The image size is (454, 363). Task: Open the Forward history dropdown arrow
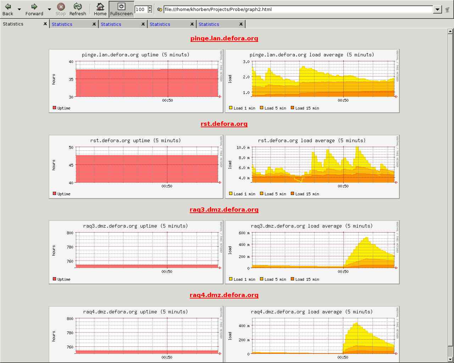(49, 10)
